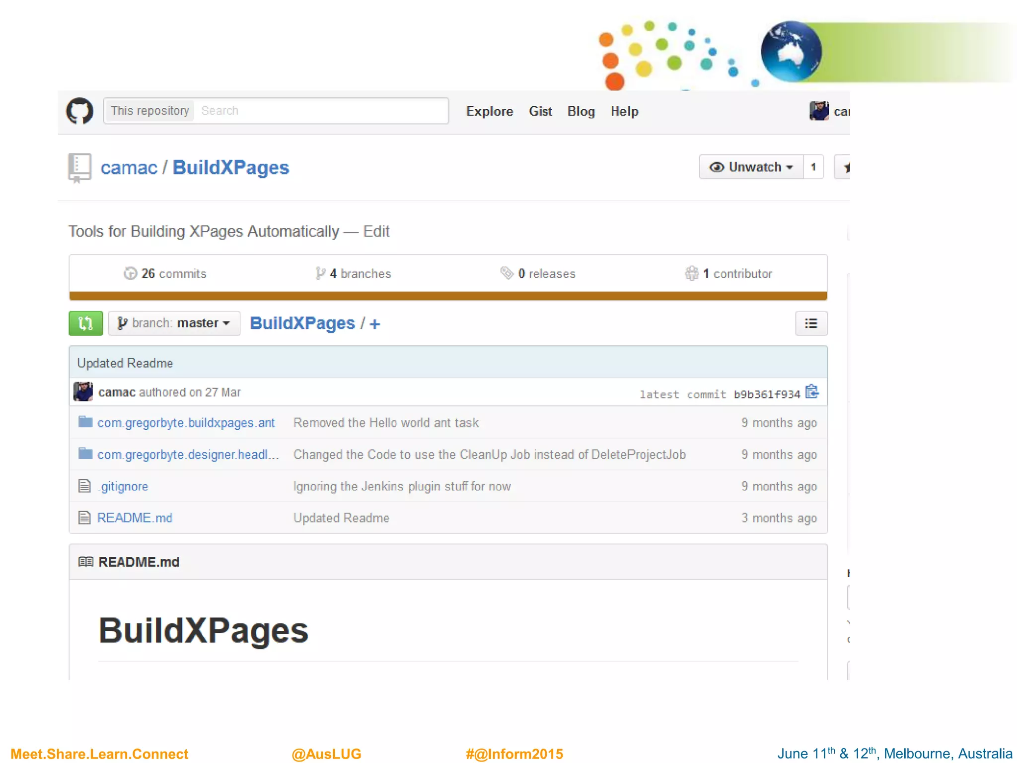Expand the branch: master selector
Screen dimensions: 1017x763
(x=174, y=323)
